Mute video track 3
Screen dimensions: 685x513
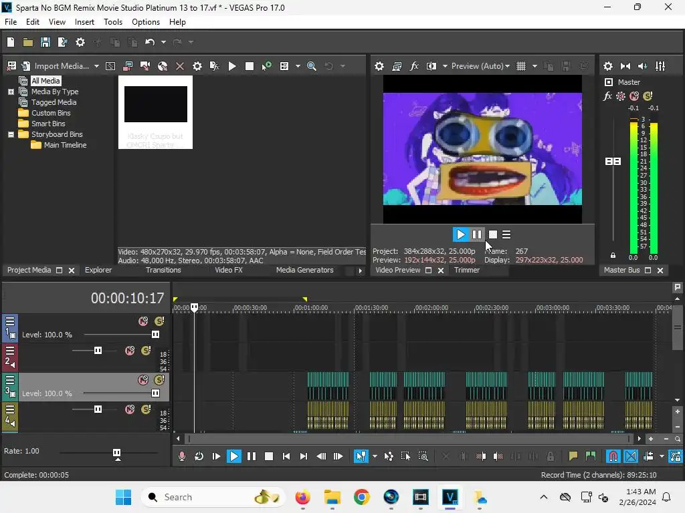pos(143,380)
